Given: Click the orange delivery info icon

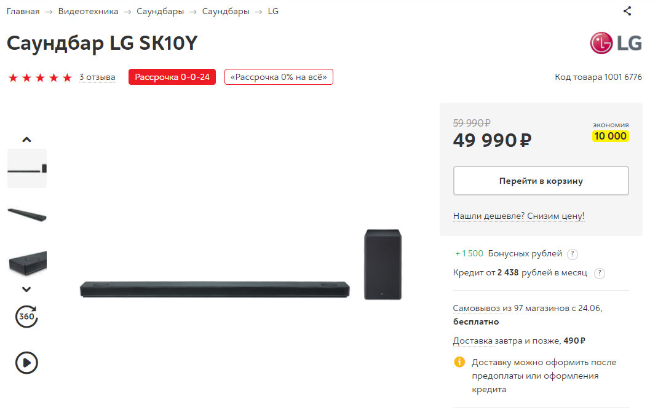Looking at the screenshot, I should point(459,362).
